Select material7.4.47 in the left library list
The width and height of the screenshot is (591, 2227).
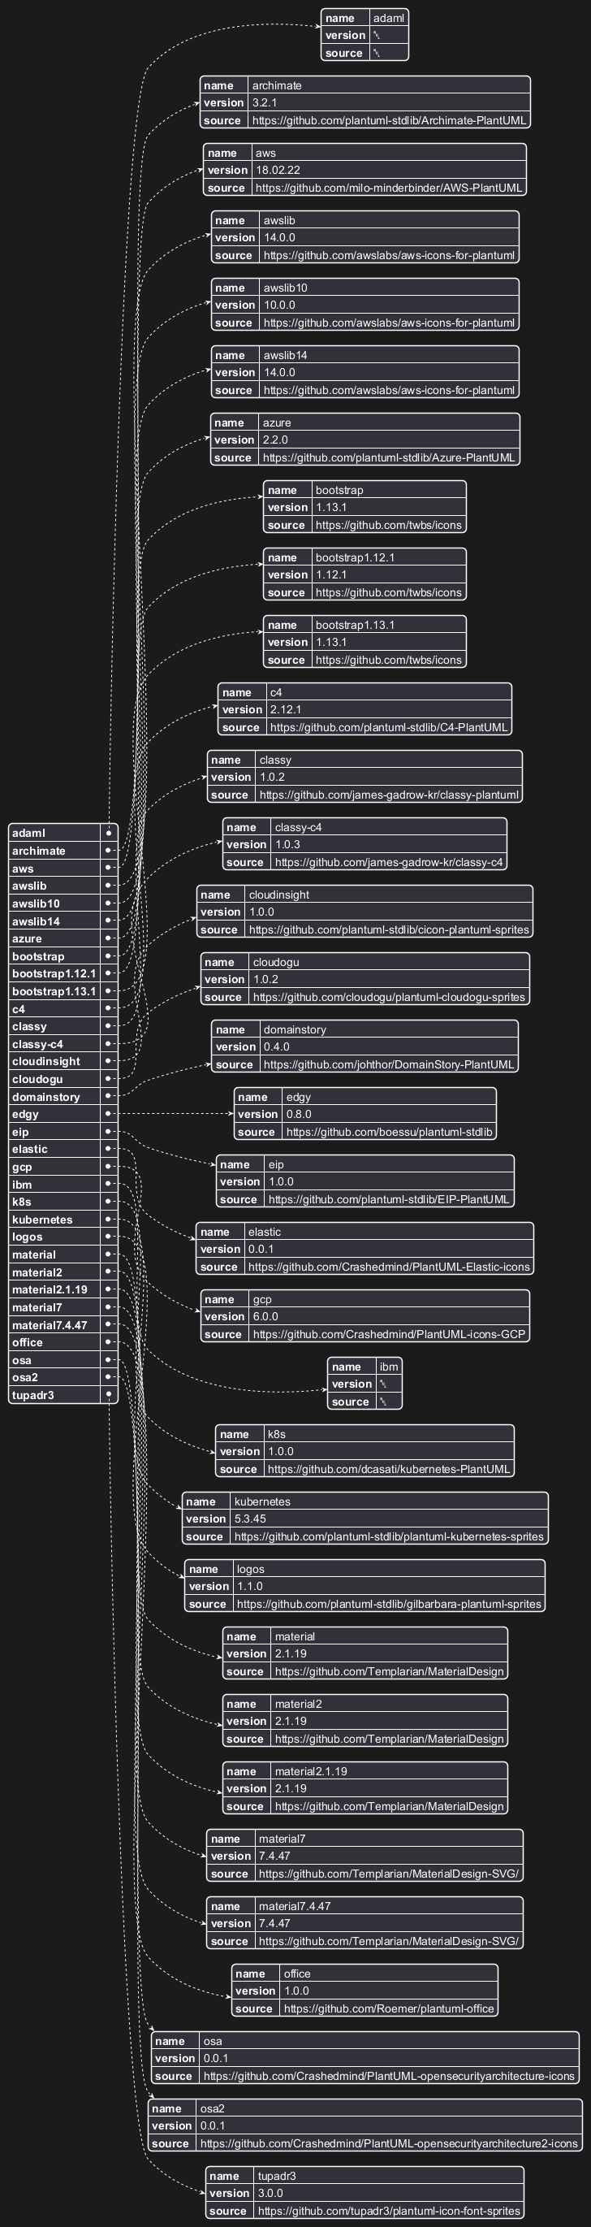tap(50, 1324)
